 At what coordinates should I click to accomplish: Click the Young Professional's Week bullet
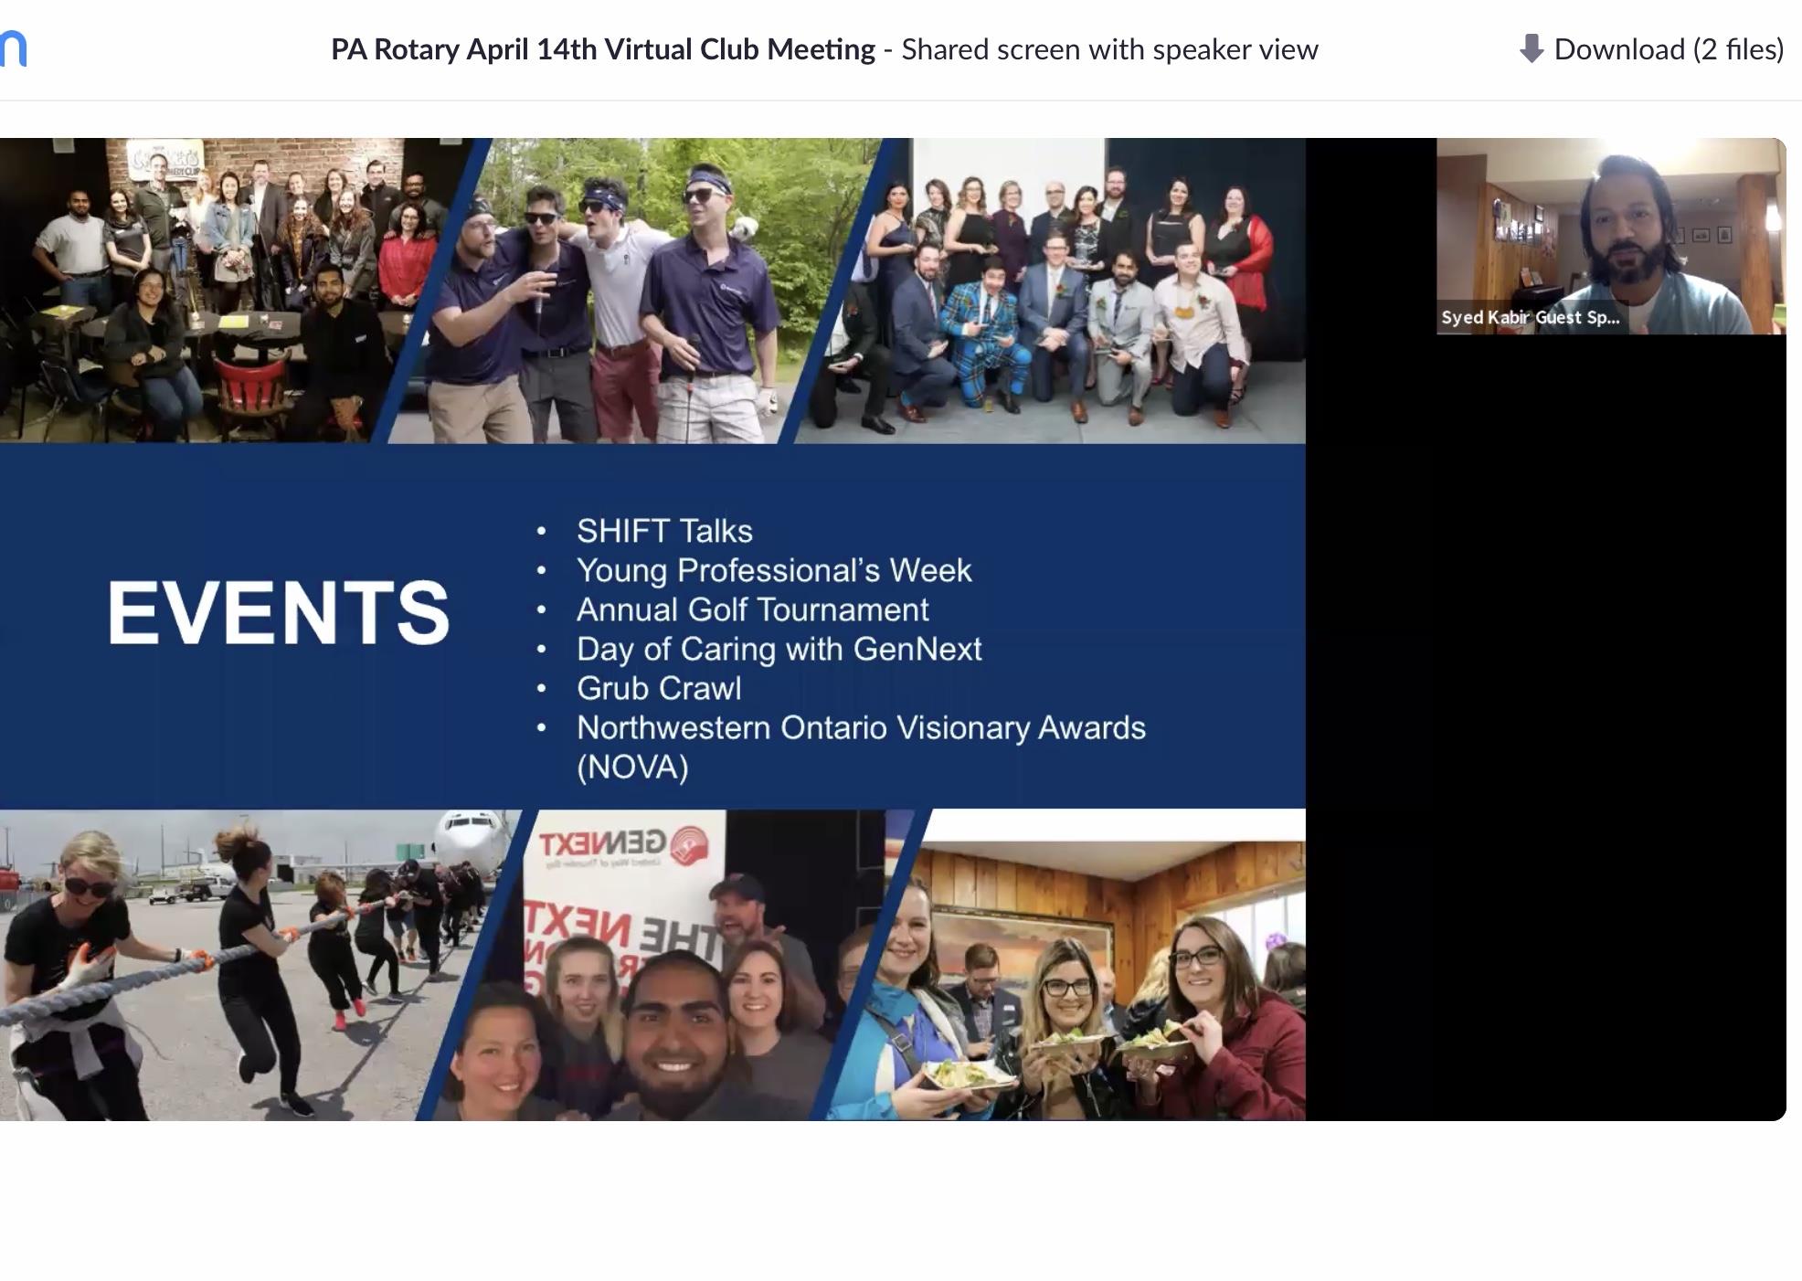[x=773, y=570]
